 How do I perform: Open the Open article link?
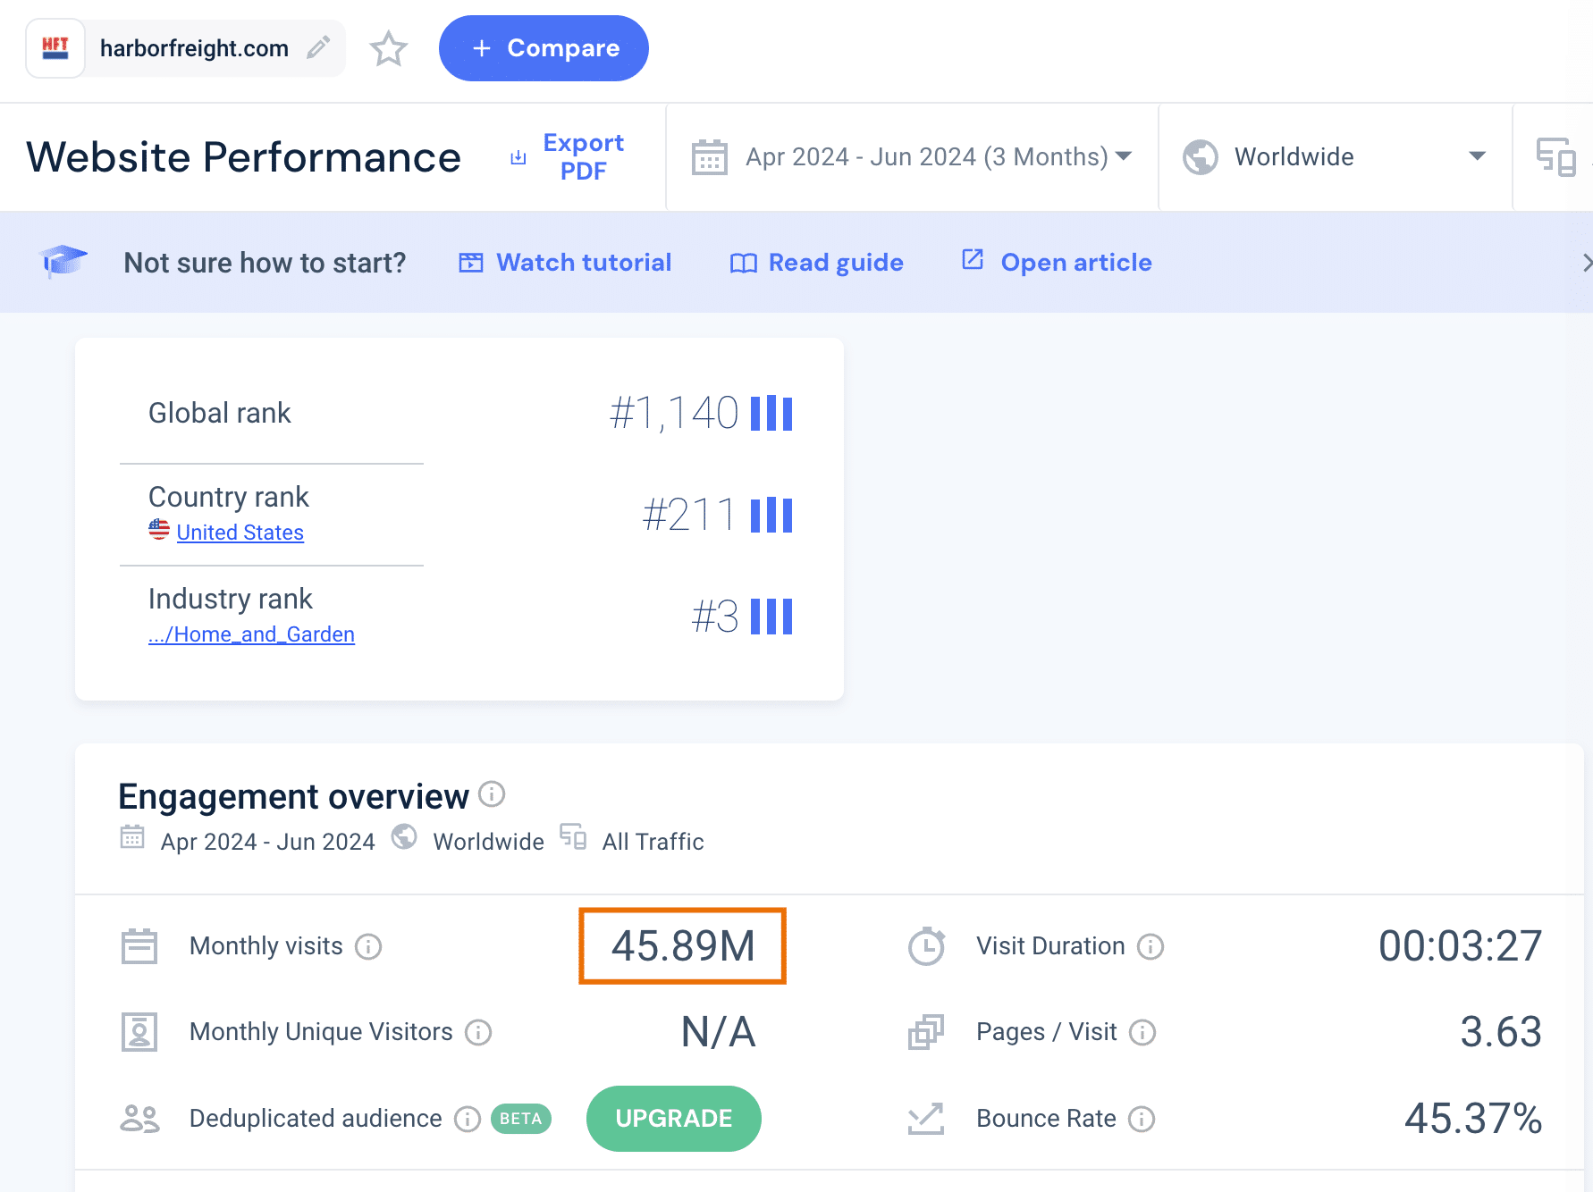click(x=1057, y=262)
